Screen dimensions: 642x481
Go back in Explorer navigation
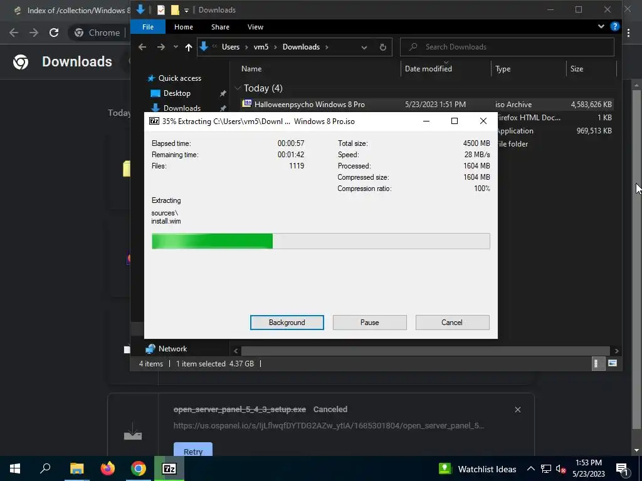[142, 47]
